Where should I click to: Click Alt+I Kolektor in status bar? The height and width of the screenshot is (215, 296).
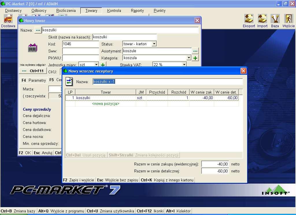[178, 211]
